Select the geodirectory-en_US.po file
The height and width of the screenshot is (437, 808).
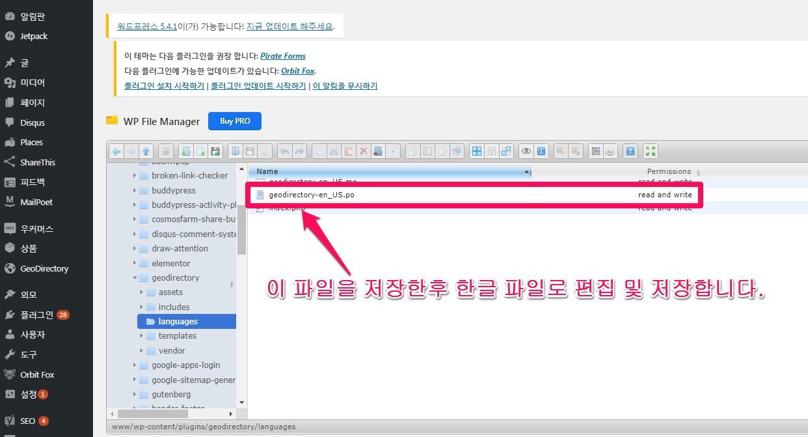pyautogui.click(x=474, y=195)
